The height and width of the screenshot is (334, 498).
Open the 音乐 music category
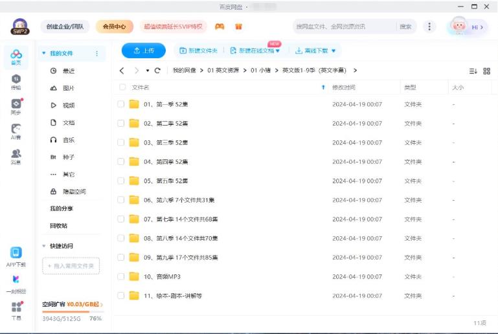[62, 140]
